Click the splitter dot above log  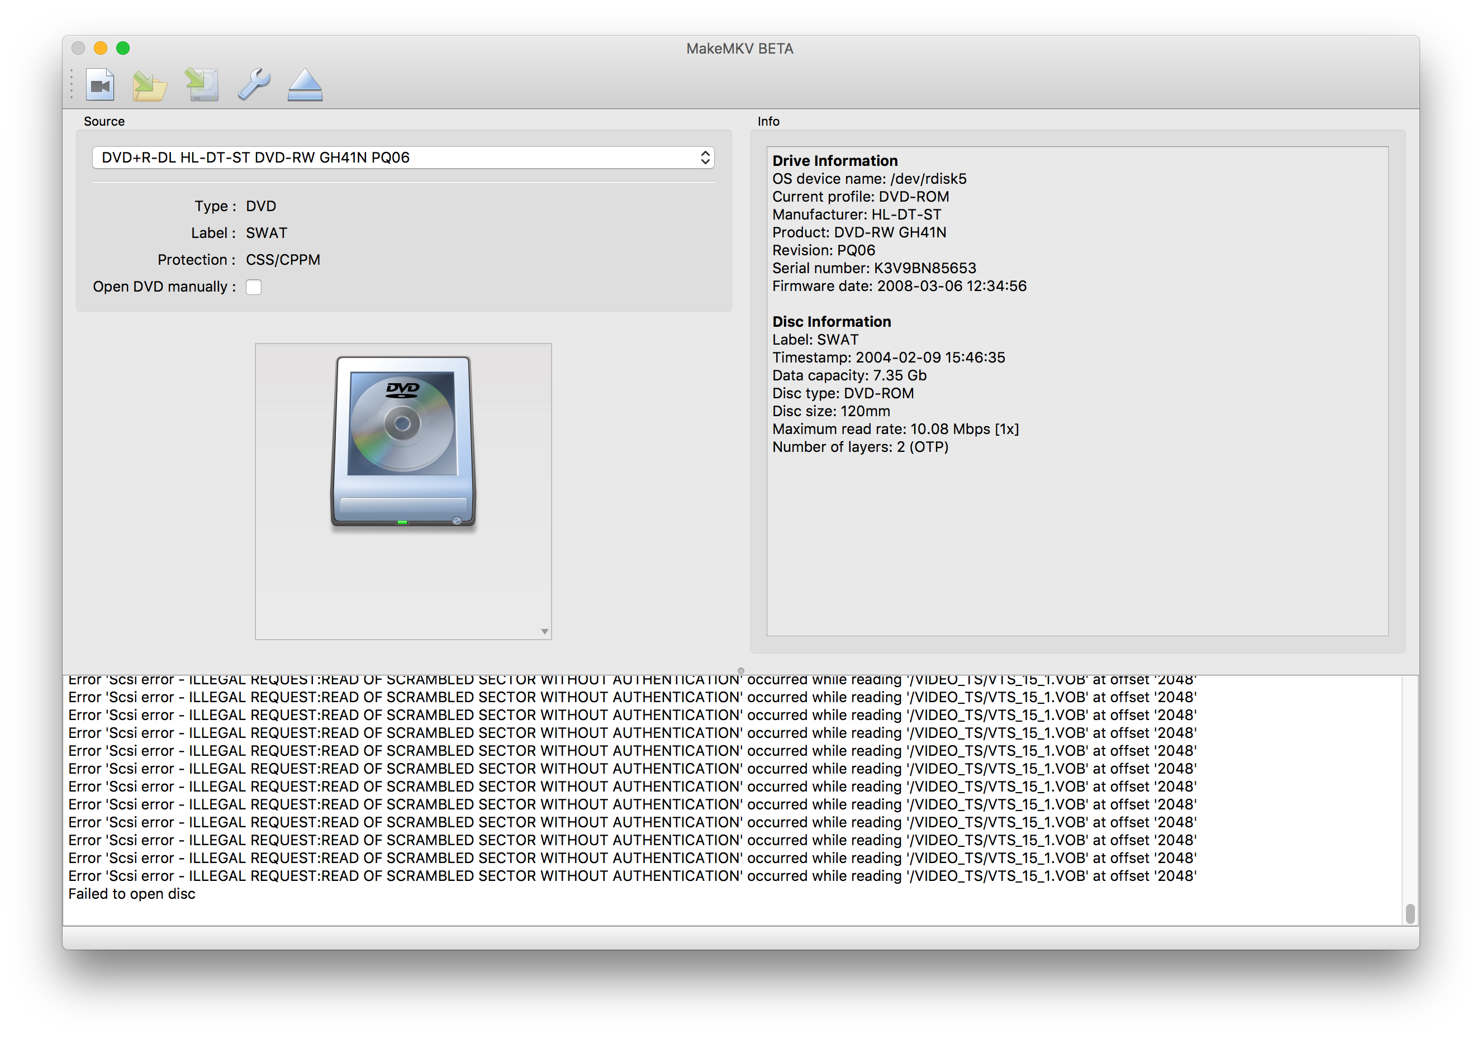741,670
